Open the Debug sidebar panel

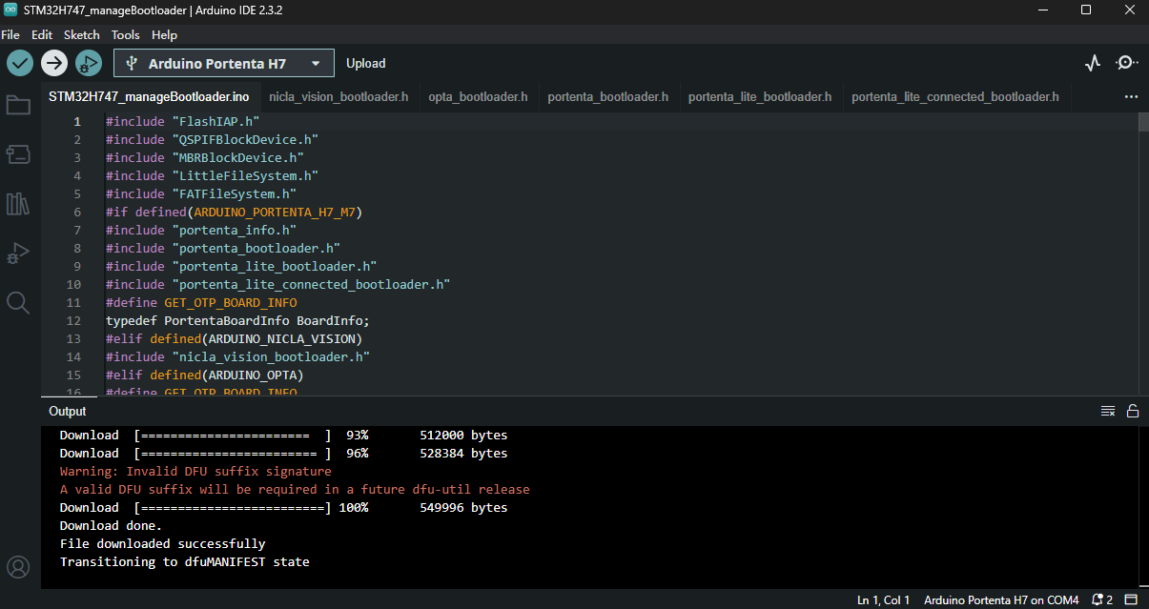[18, 254]
